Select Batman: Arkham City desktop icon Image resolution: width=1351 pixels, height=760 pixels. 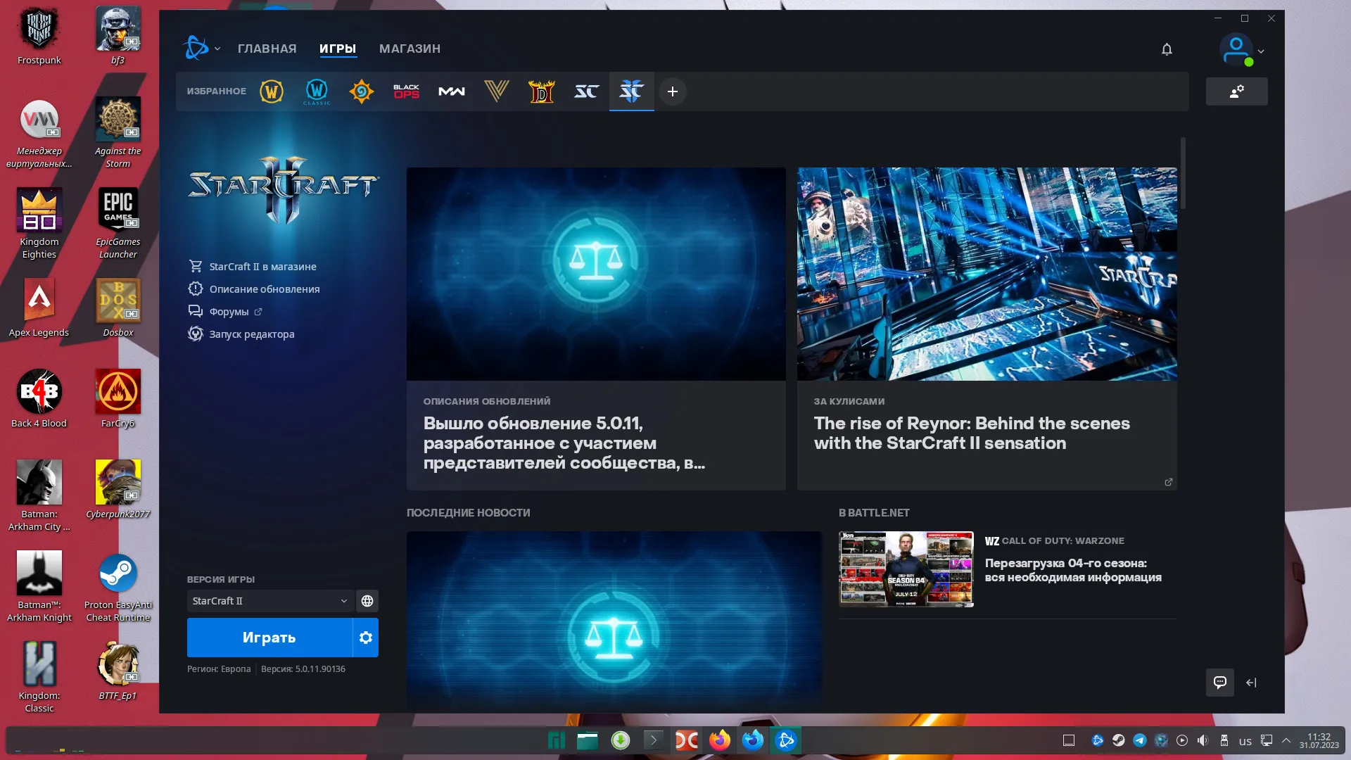pos(39,496)
